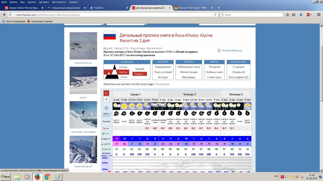Click sunny weather icon for Среда 9 AM
The height and width of the screenshot is (181, 323).
pyautogui.click(x=124, y=106)
